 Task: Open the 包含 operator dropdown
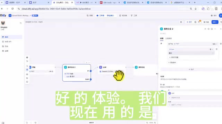pyautogui.click(x=215, y=44)
